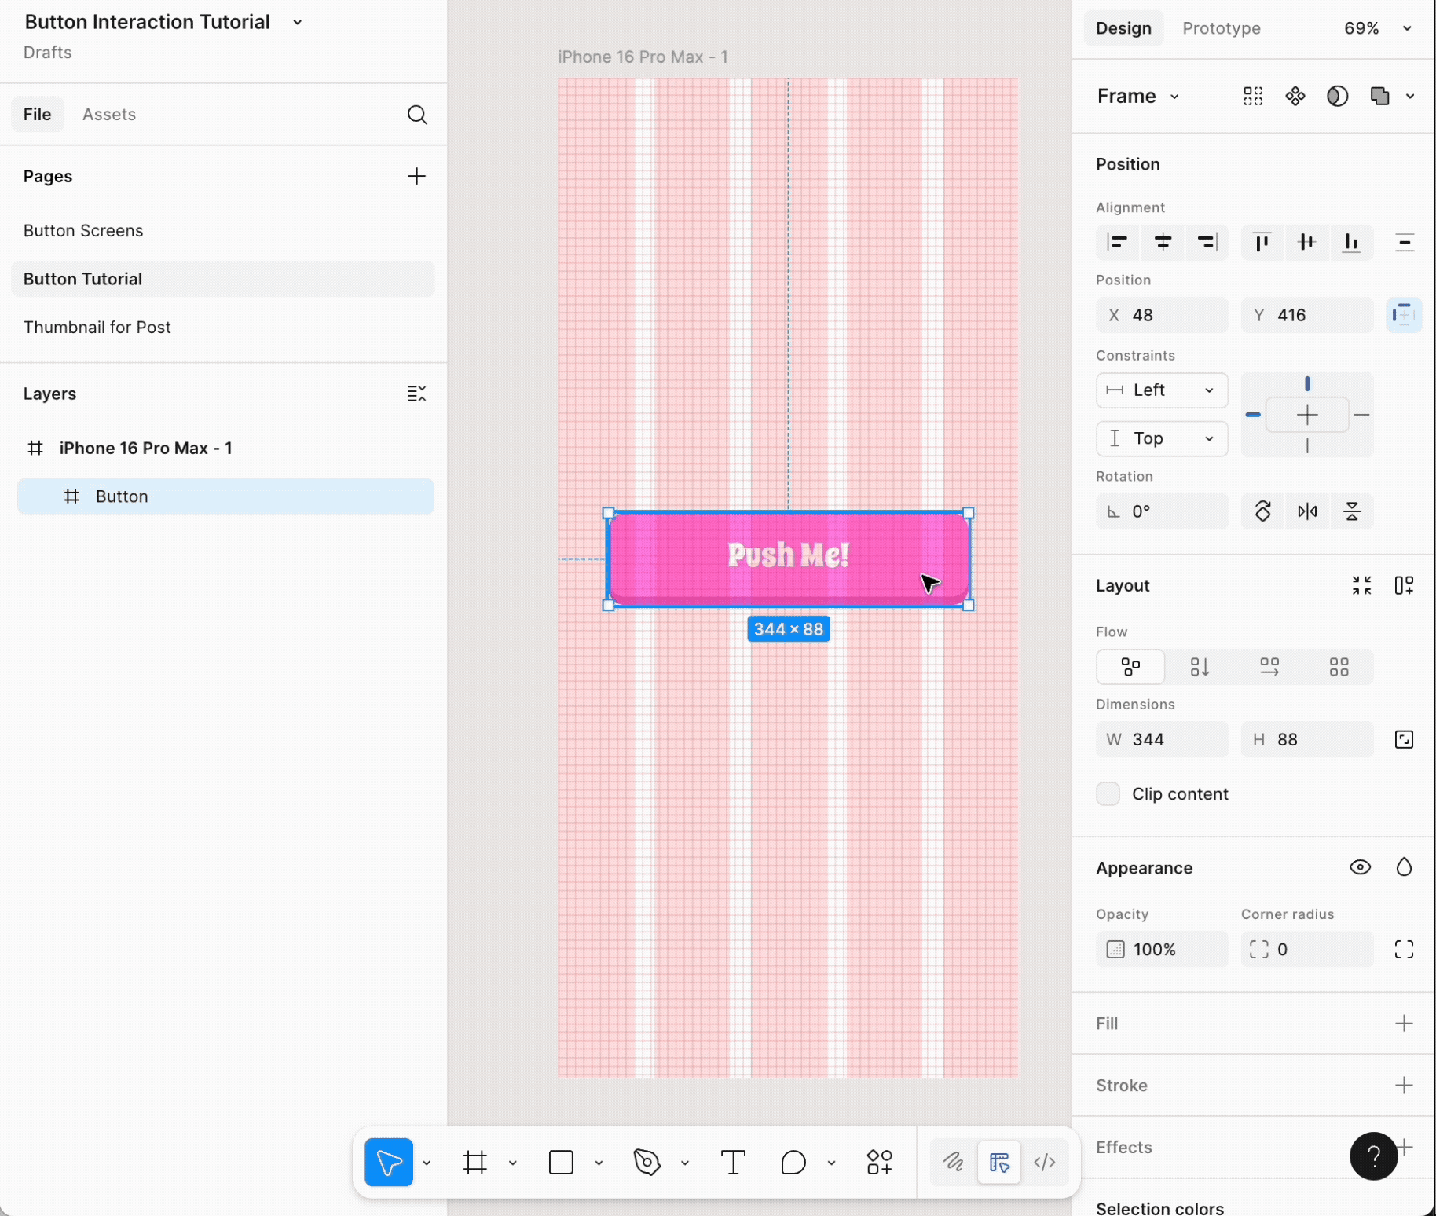Select the Frame tool

[474, 1163]
